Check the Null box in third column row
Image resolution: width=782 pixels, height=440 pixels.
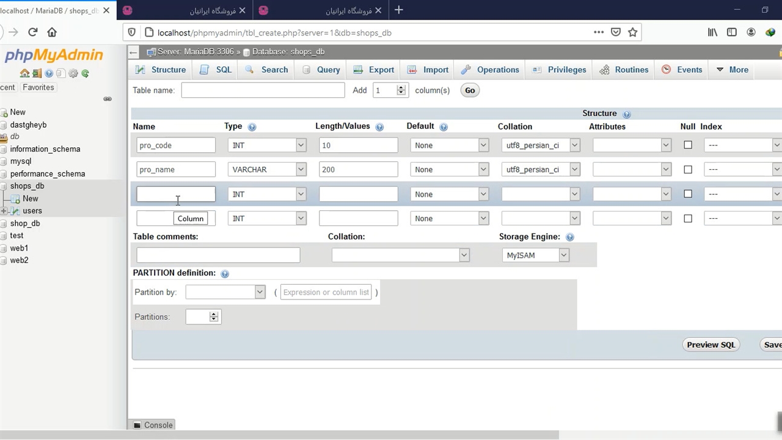pyautogui.click(x=688, y=194)
